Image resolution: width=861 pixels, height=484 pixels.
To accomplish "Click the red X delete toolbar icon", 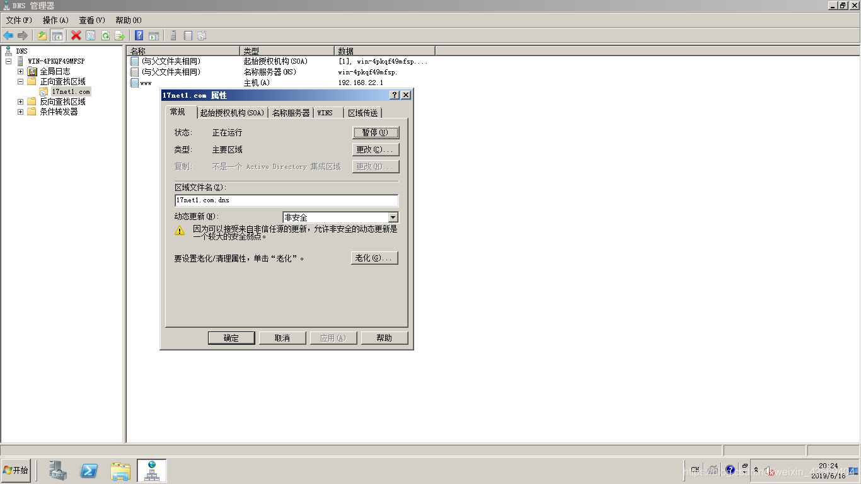I will click(76, 35).
